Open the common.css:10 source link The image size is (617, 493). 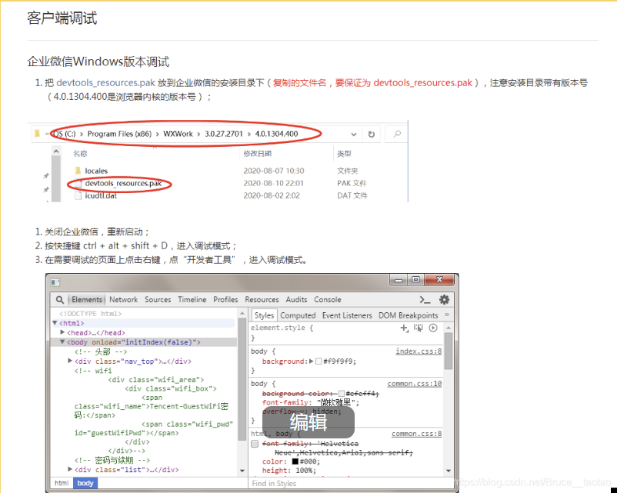point(415,384)
